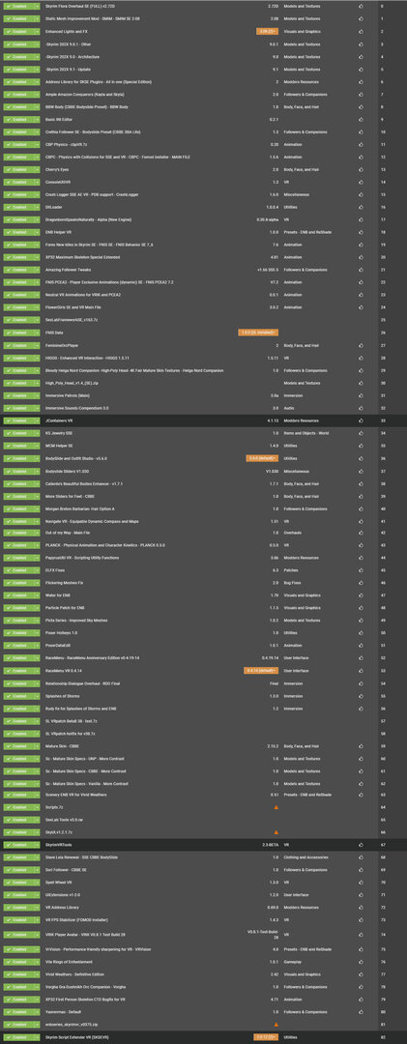The image size is (407, 1044).
Task: Open the FNIS Data version dropdown
Action: point(258,333)
